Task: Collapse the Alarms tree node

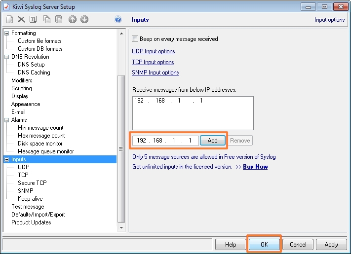Action: click(7, 120)
